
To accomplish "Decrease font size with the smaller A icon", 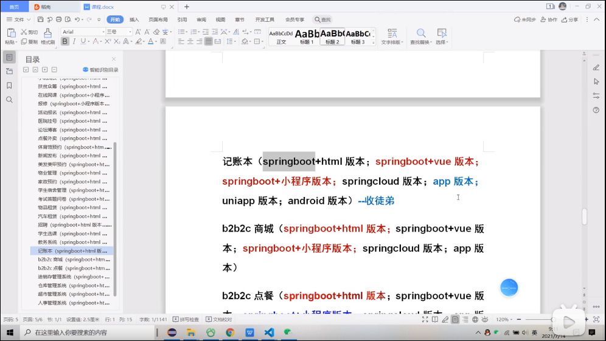I will (147, 32).
